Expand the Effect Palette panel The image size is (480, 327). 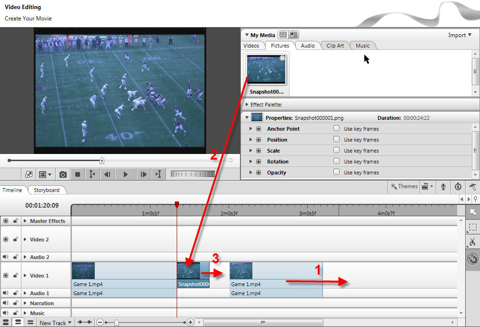(247, 105)
